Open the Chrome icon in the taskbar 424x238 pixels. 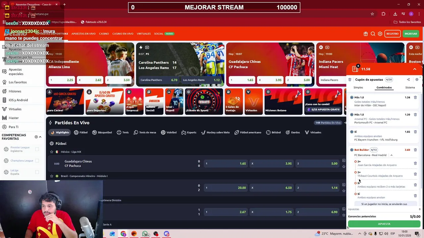coord(123,234)
